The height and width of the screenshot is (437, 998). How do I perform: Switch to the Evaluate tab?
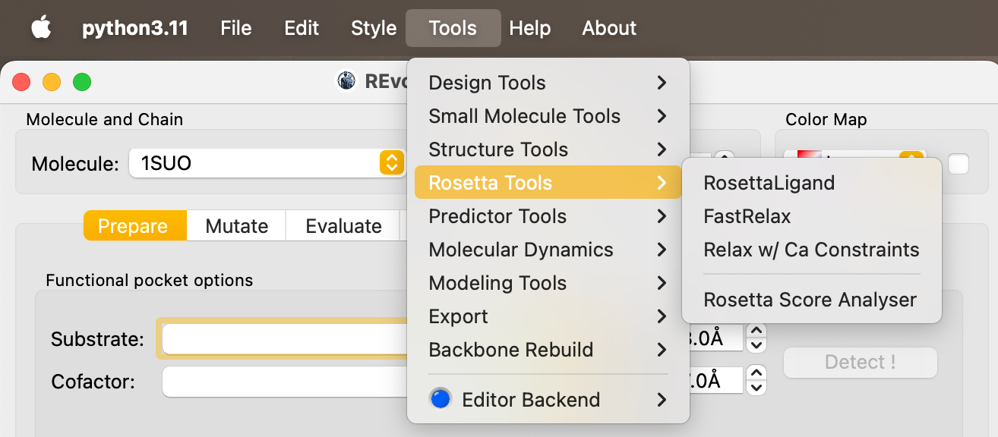(343, 226)
